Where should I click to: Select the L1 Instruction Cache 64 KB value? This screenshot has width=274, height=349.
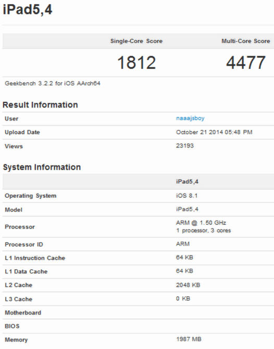184,258
